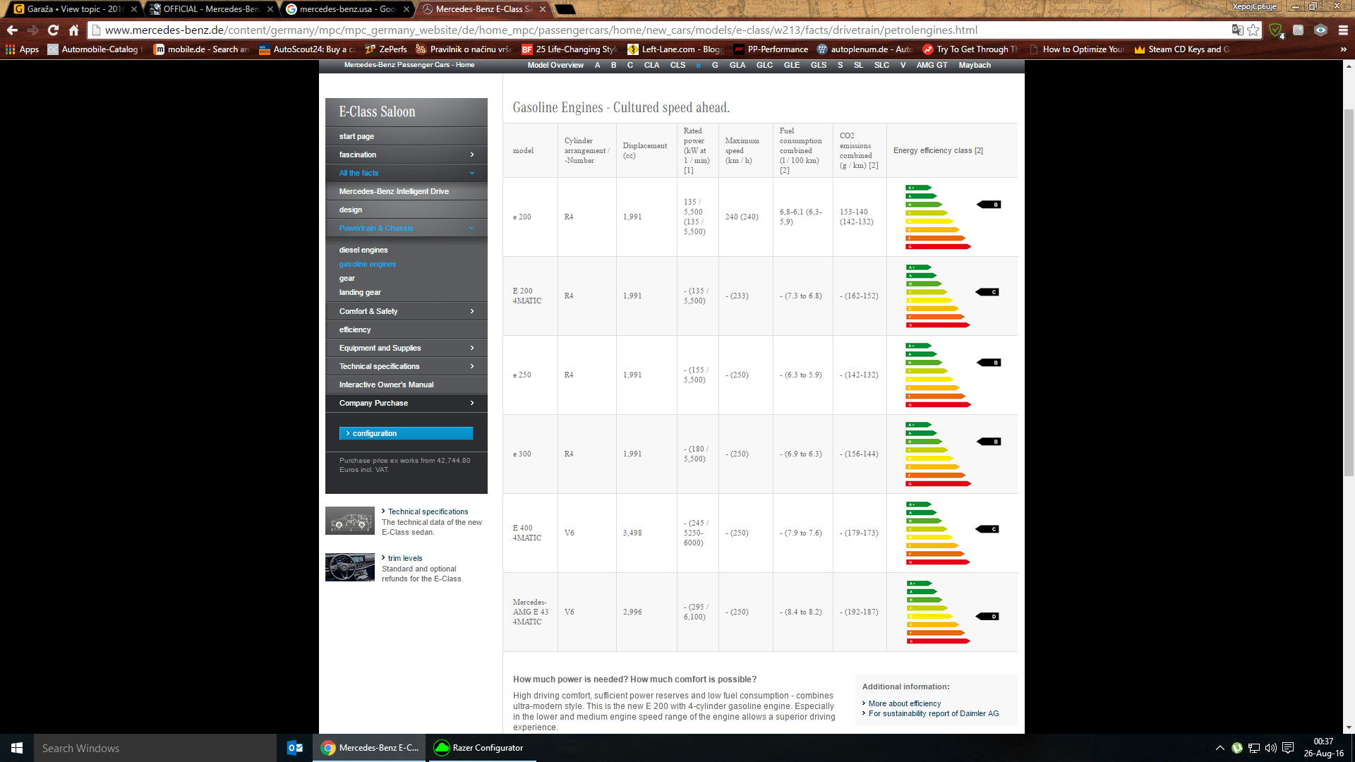Open the Chrome hamburger menu

(1343, 30)
